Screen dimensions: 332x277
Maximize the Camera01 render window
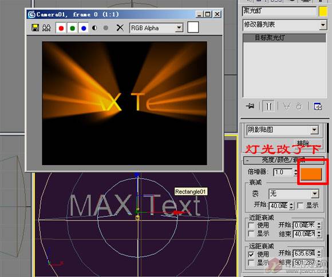click(x=208, y=14)
